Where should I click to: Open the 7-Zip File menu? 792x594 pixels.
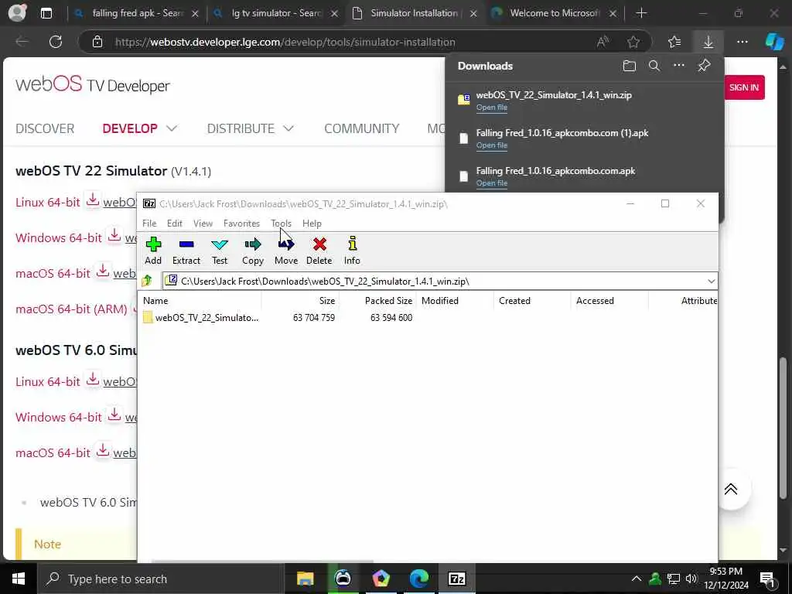pyautogui.click(x=149, y=224)
